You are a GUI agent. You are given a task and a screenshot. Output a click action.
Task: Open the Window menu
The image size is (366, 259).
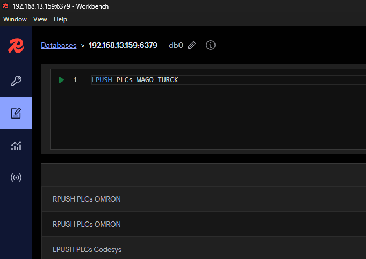point(15,19)
